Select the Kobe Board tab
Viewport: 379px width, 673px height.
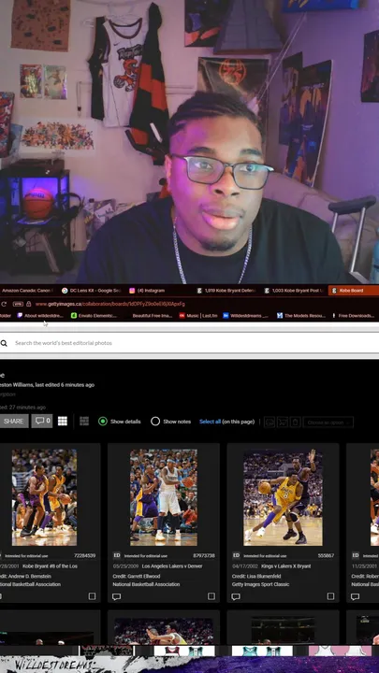click(354, 291)
